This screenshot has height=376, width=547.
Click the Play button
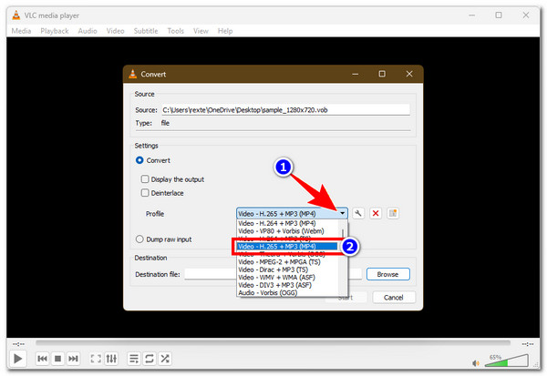point(17,359)
